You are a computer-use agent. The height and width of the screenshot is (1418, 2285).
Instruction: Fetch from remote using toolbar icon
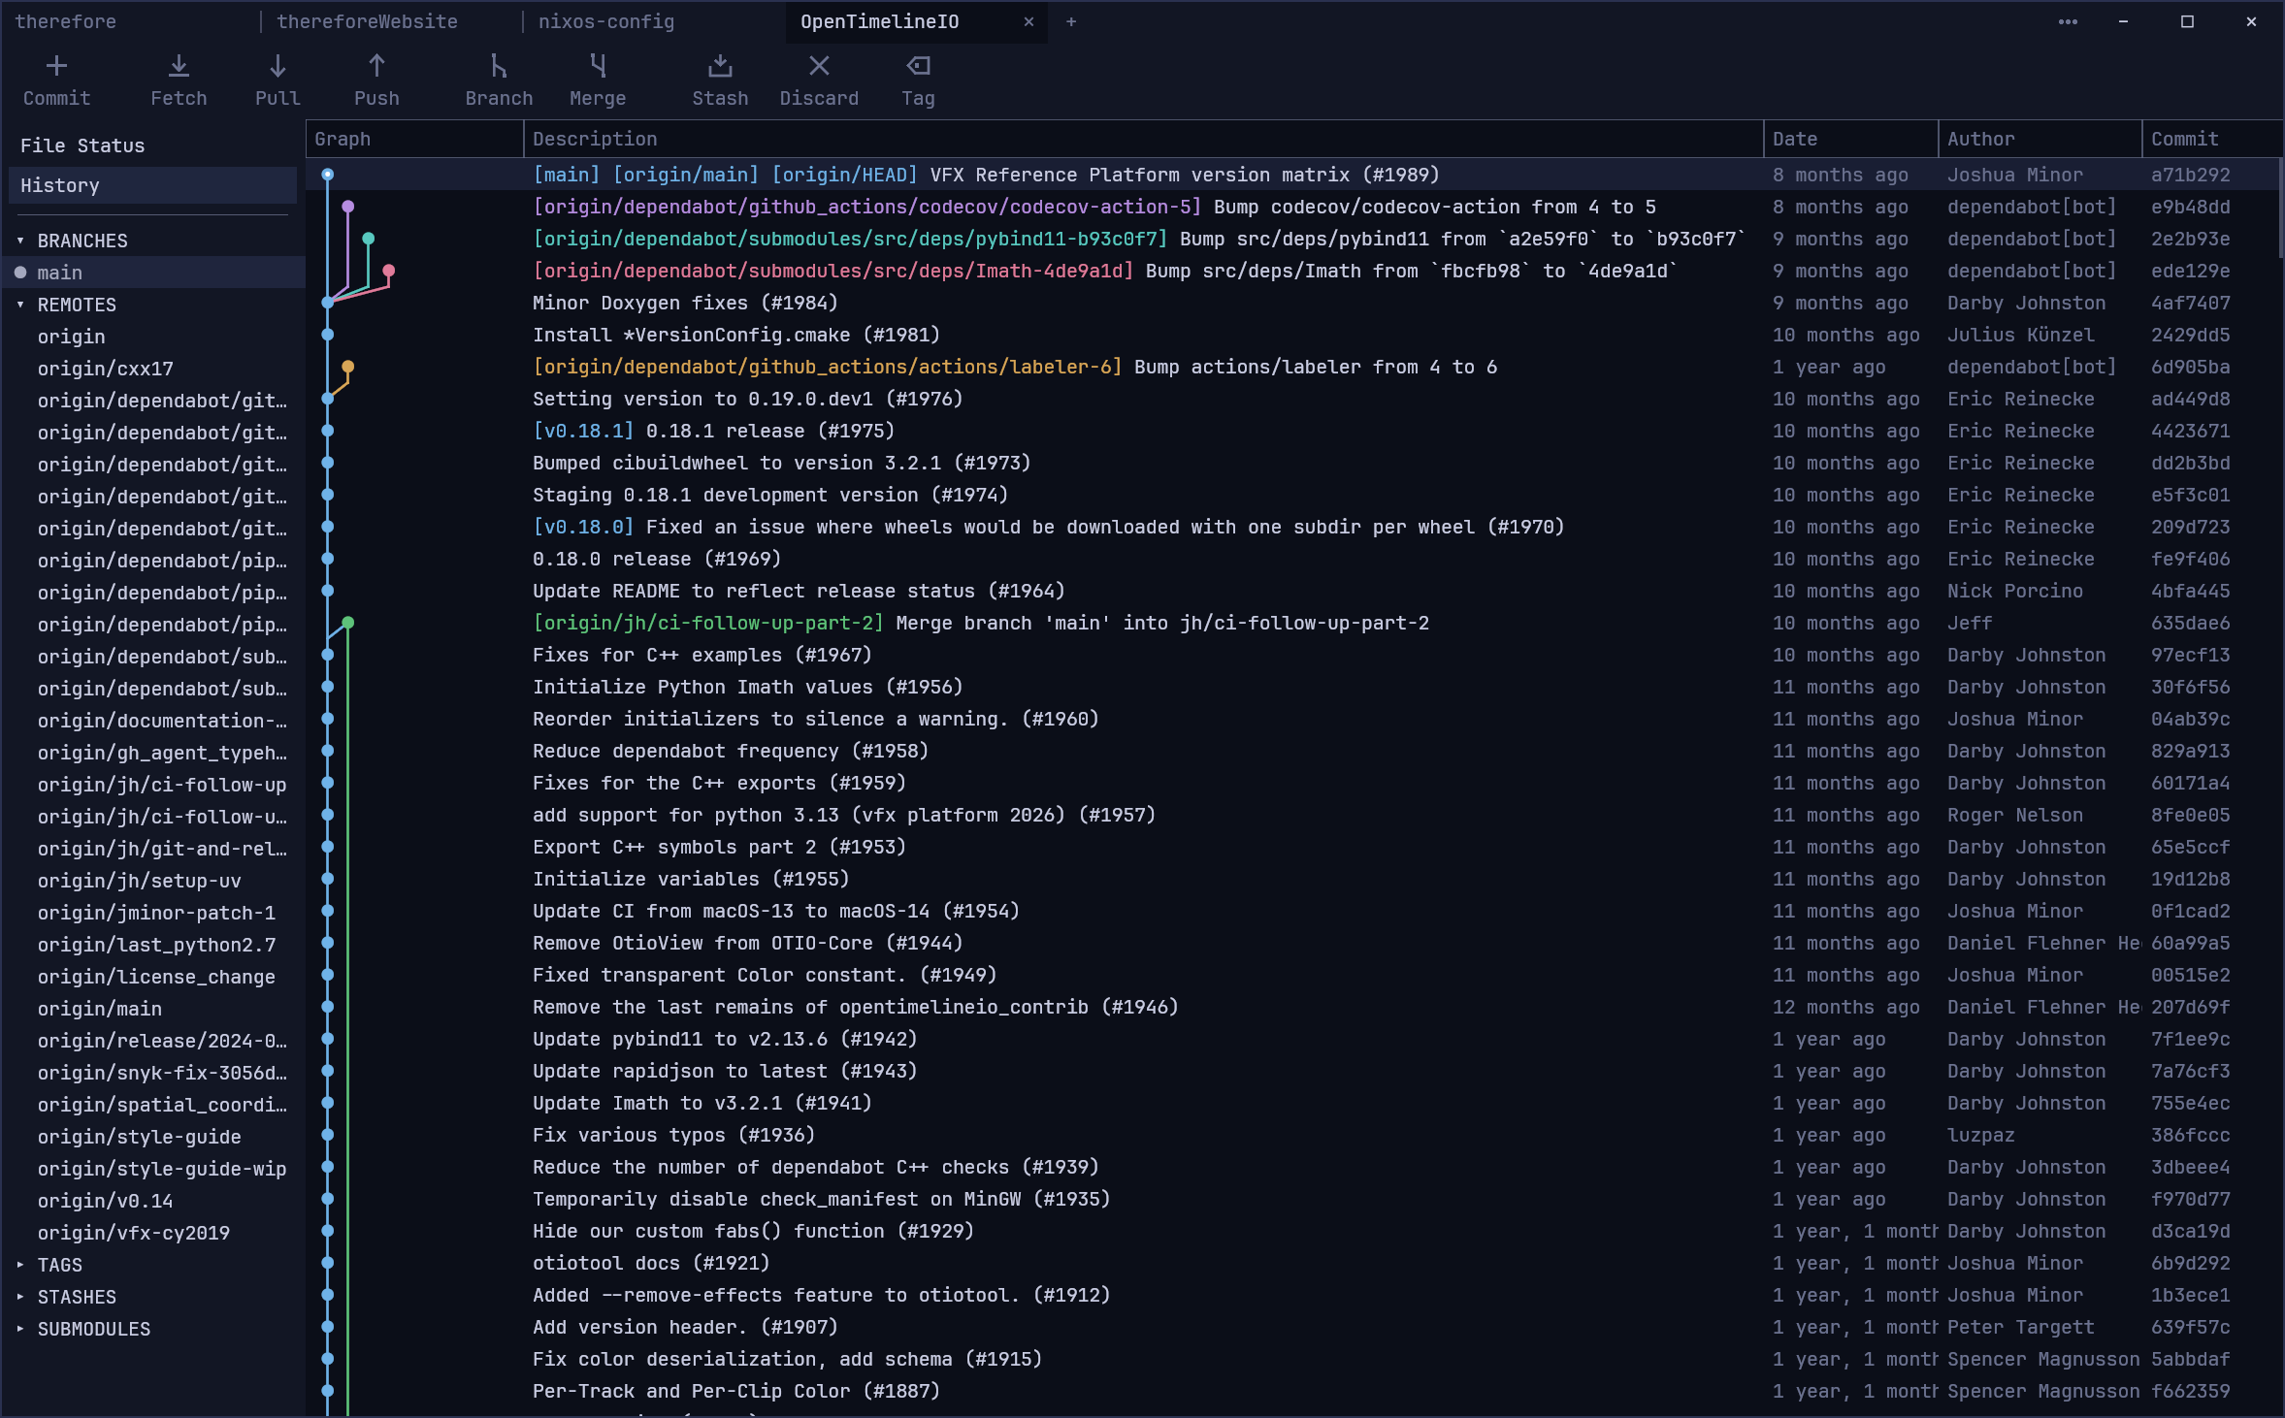pyautogui.click(x=179, y=66)
